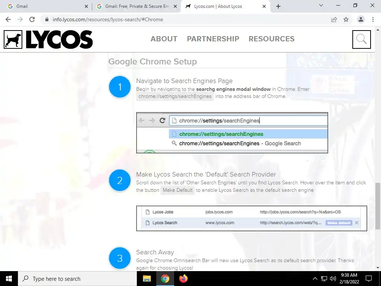Switch to Gmail: Free, Private & Secure tab

coord(137,6)
